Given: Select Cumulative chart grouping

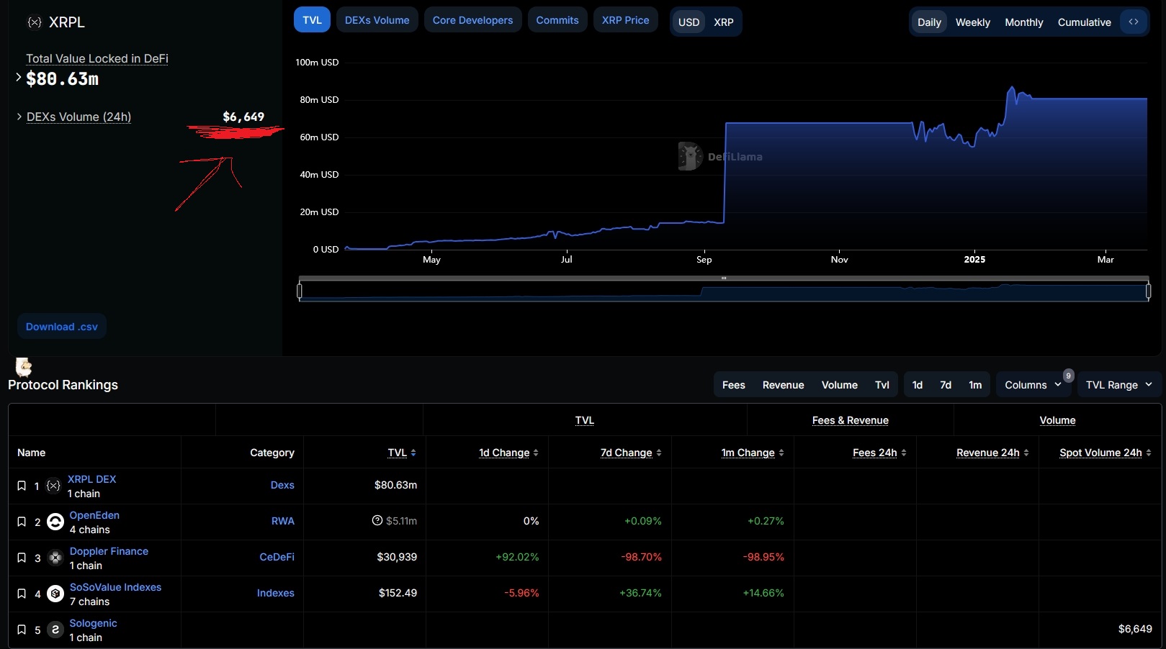Looking at the screenshot, I should click(1084, 22).
